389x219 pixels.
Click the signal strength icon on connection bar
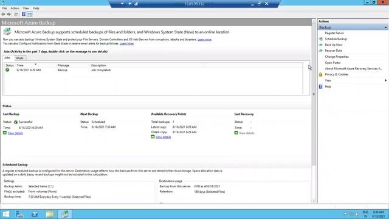[x=136, y=4]
